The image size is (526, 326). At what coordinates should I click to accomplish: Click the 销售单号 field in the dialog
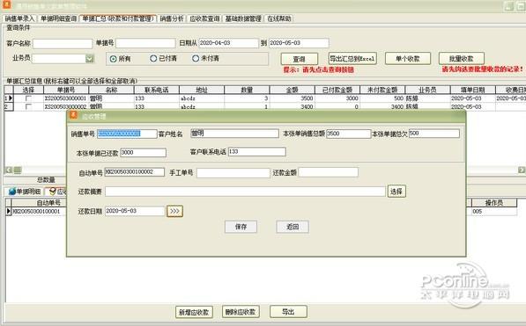(x=127, y=134)
